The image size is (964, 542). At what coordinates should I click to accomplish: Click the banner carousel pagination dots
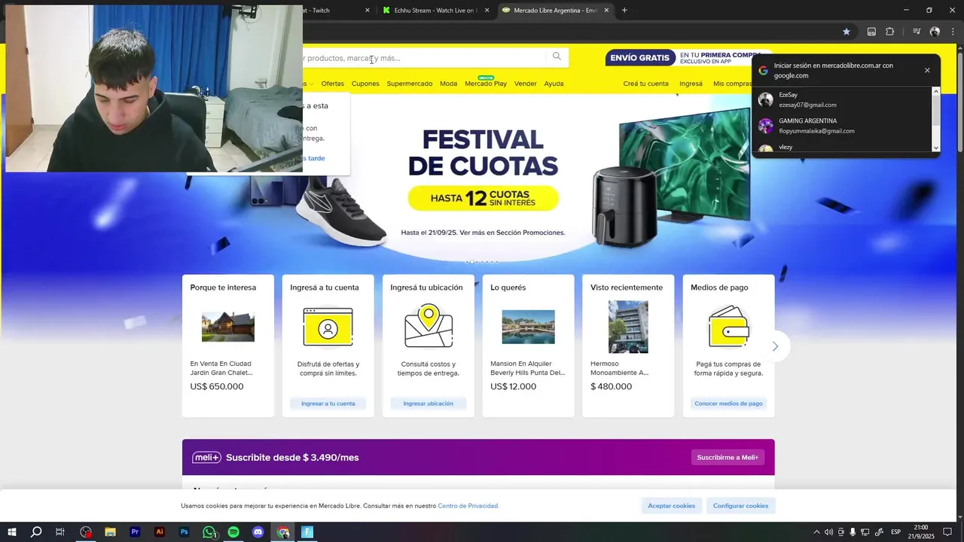[x=482, y=261]
